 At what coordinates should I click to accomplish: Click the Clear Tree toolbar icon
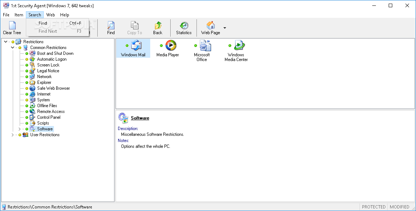[12, 25]
